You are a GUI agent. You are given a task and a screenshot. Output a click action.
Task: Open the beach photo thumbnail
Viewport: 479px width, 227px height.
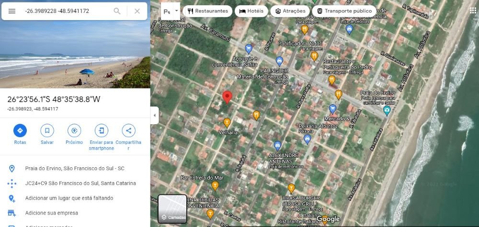click(75, 55)
